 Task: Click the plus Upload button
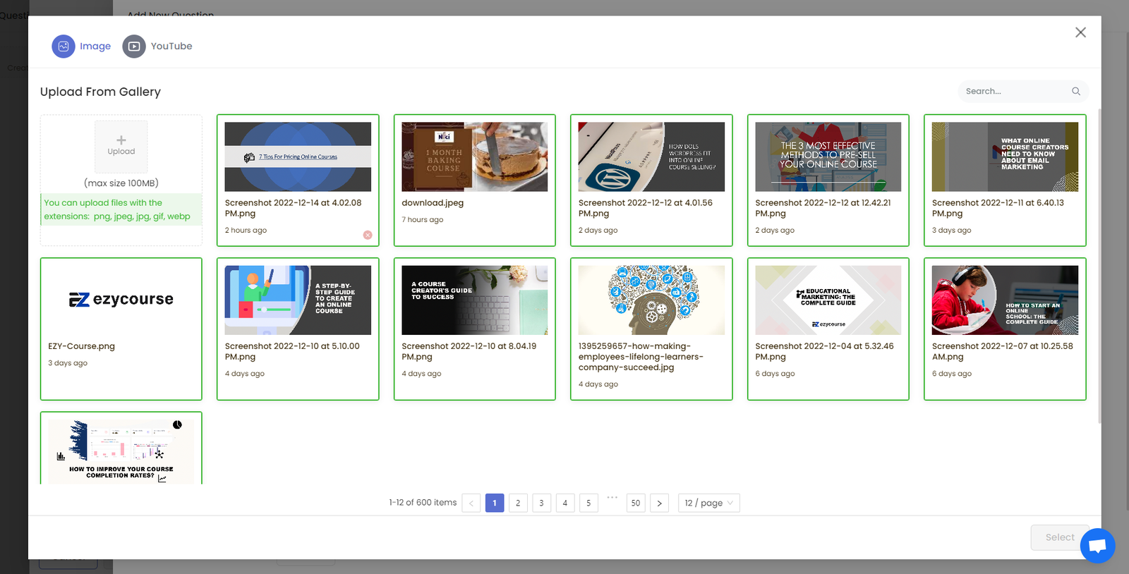click(x=121, y=145)
